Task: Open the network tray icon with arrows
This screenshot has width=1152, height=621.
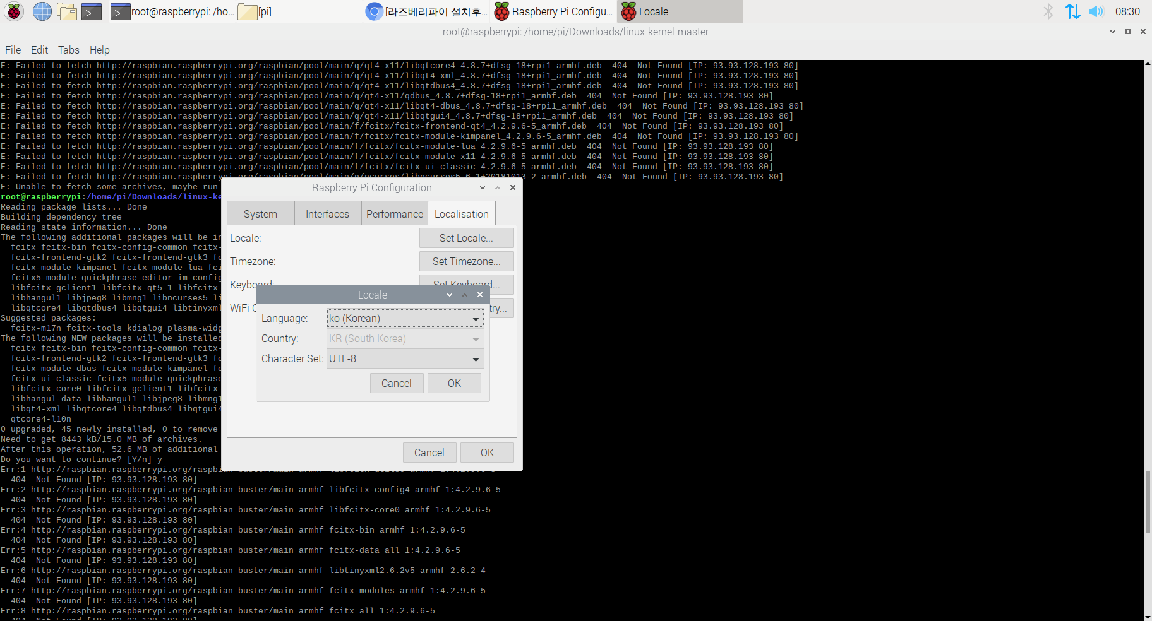Action: (x=1072, y=11)
